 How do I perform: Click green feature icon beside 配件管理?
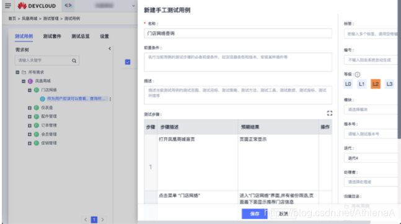(37, 116)
